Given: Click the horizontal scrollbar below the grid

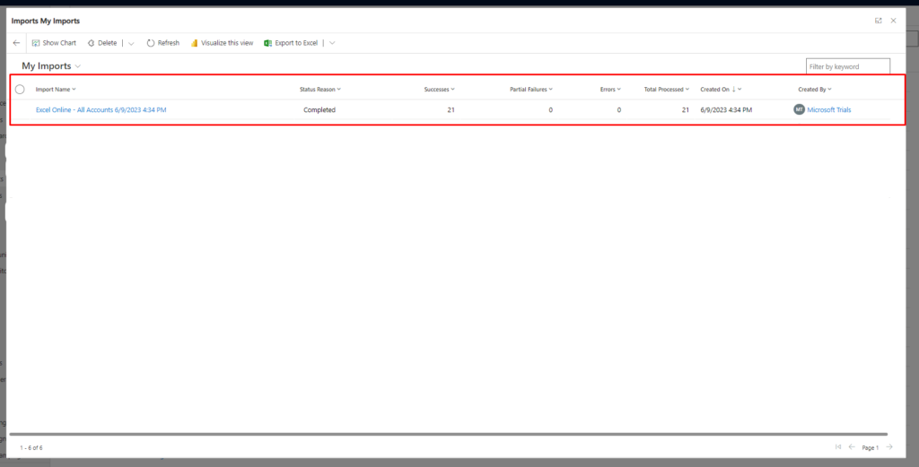Looking at the screenshot, I should click(449, 434).
